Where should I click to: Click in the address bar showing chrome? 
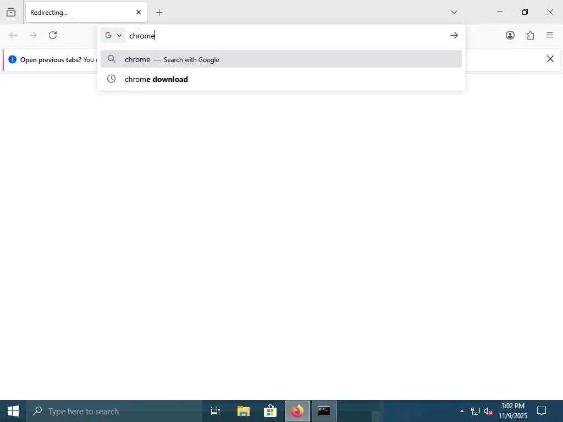[286, 36]
